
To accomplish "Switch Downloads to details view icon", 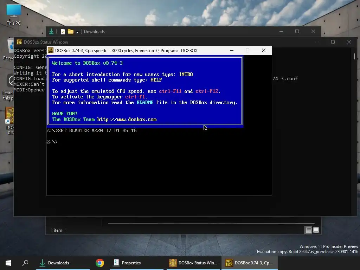I will pyautogui.click(x=309, y=230).
